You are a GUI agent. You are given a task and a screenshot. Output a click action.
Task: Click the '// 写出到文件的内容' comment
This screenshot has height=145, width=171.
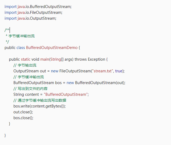30,89
